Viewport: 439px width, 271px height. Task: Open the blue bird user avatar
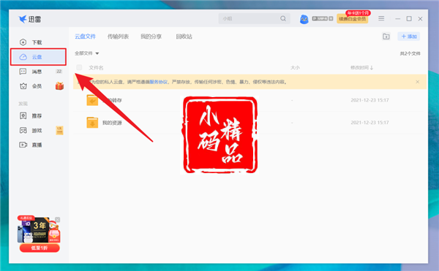304,19
